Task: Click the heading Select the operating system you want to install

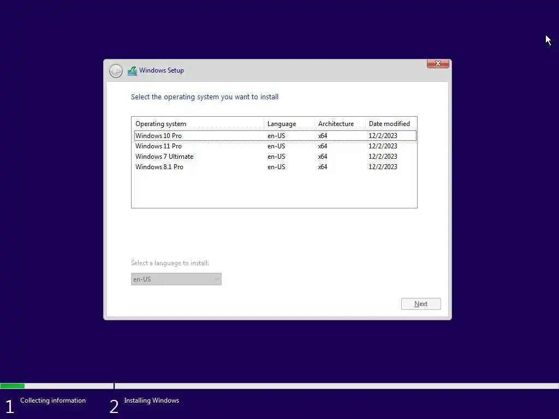Action: pos(205,97)
